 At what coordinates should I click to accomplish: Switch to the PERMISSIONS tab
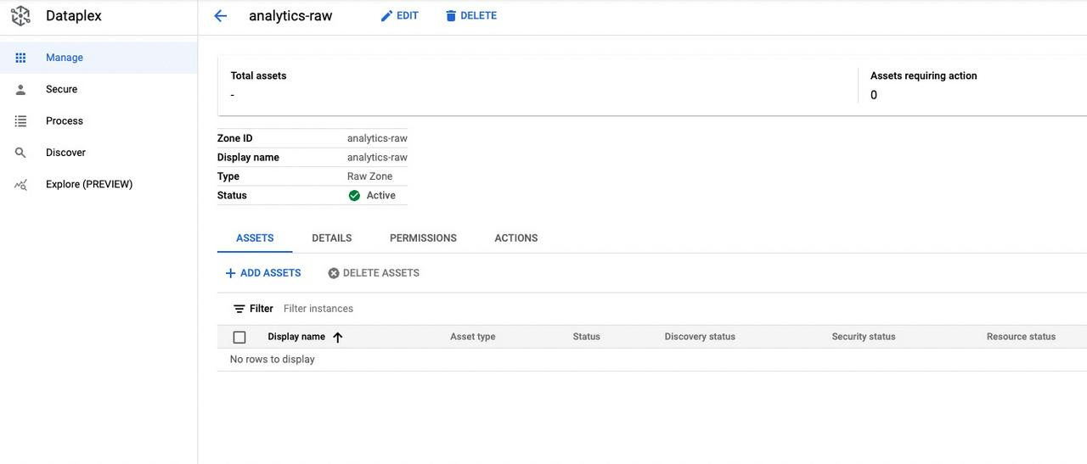(x=423, y=238)
